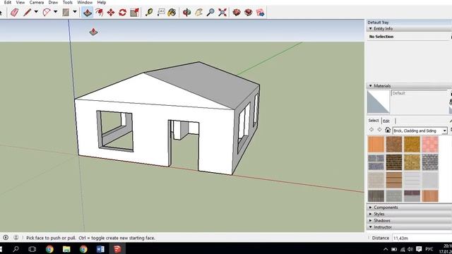Click the Zoom Extents tool
This screenshot has width=452, height=254.
coord(222,13)
